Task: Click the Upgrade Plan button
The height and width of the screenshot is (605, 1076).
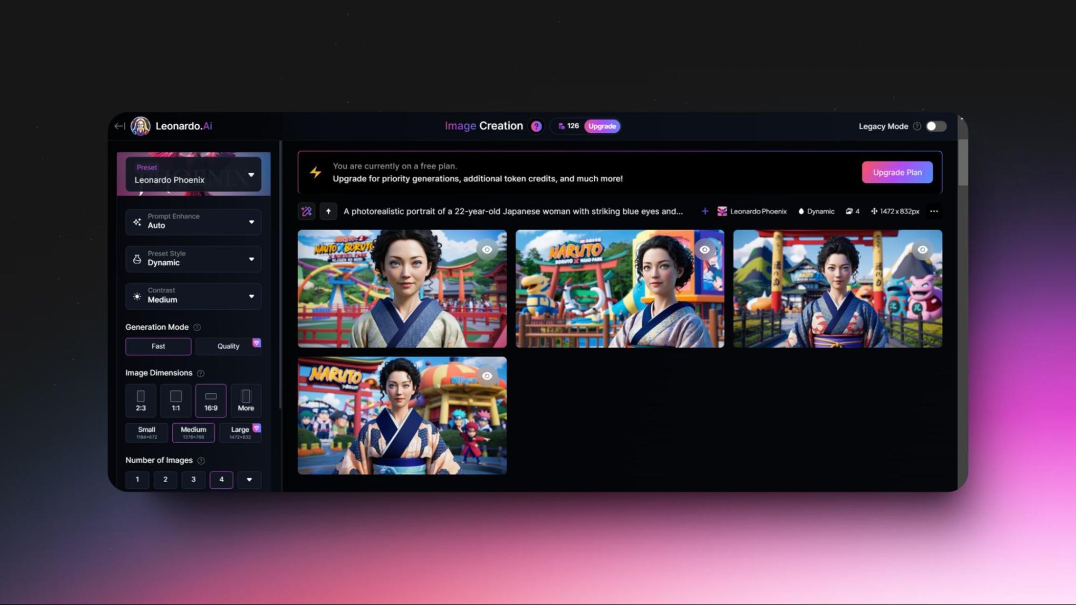Action: click(x=897, y=172)
